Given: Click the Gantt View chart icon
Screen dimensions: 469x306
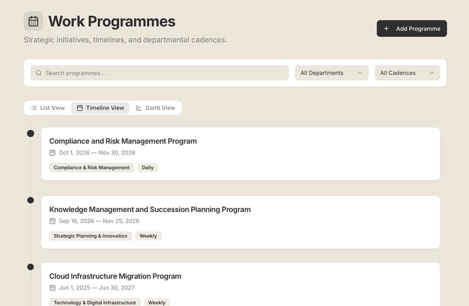Looking at the screenshot, I should pyautogui.click(x=139, y=108).
